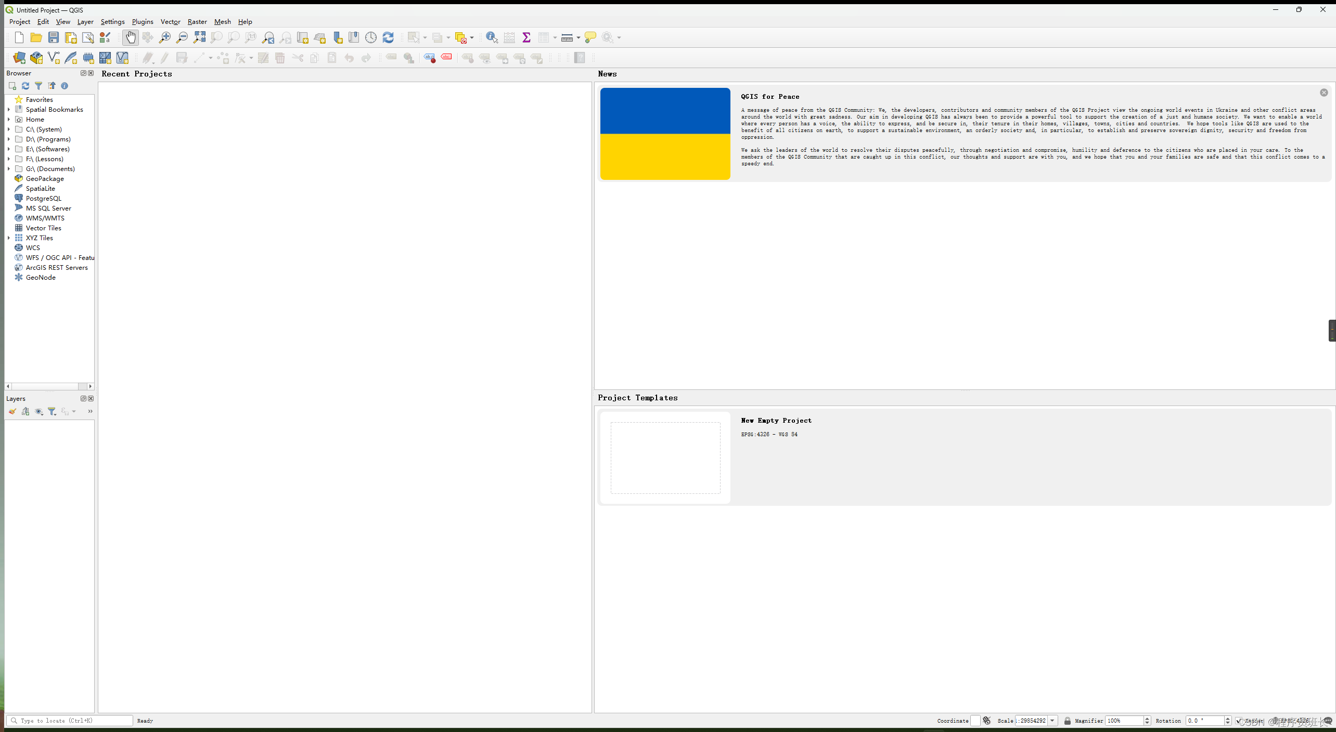The image size is (1336, 732).
Task: Click the New Project icon
Action: (x=19, y=37)
